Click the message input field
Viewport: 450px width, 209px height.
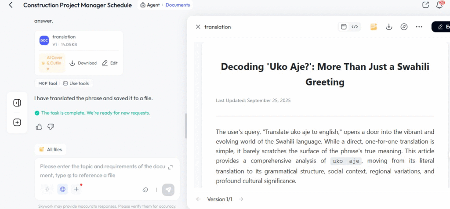tap(101, 171)
